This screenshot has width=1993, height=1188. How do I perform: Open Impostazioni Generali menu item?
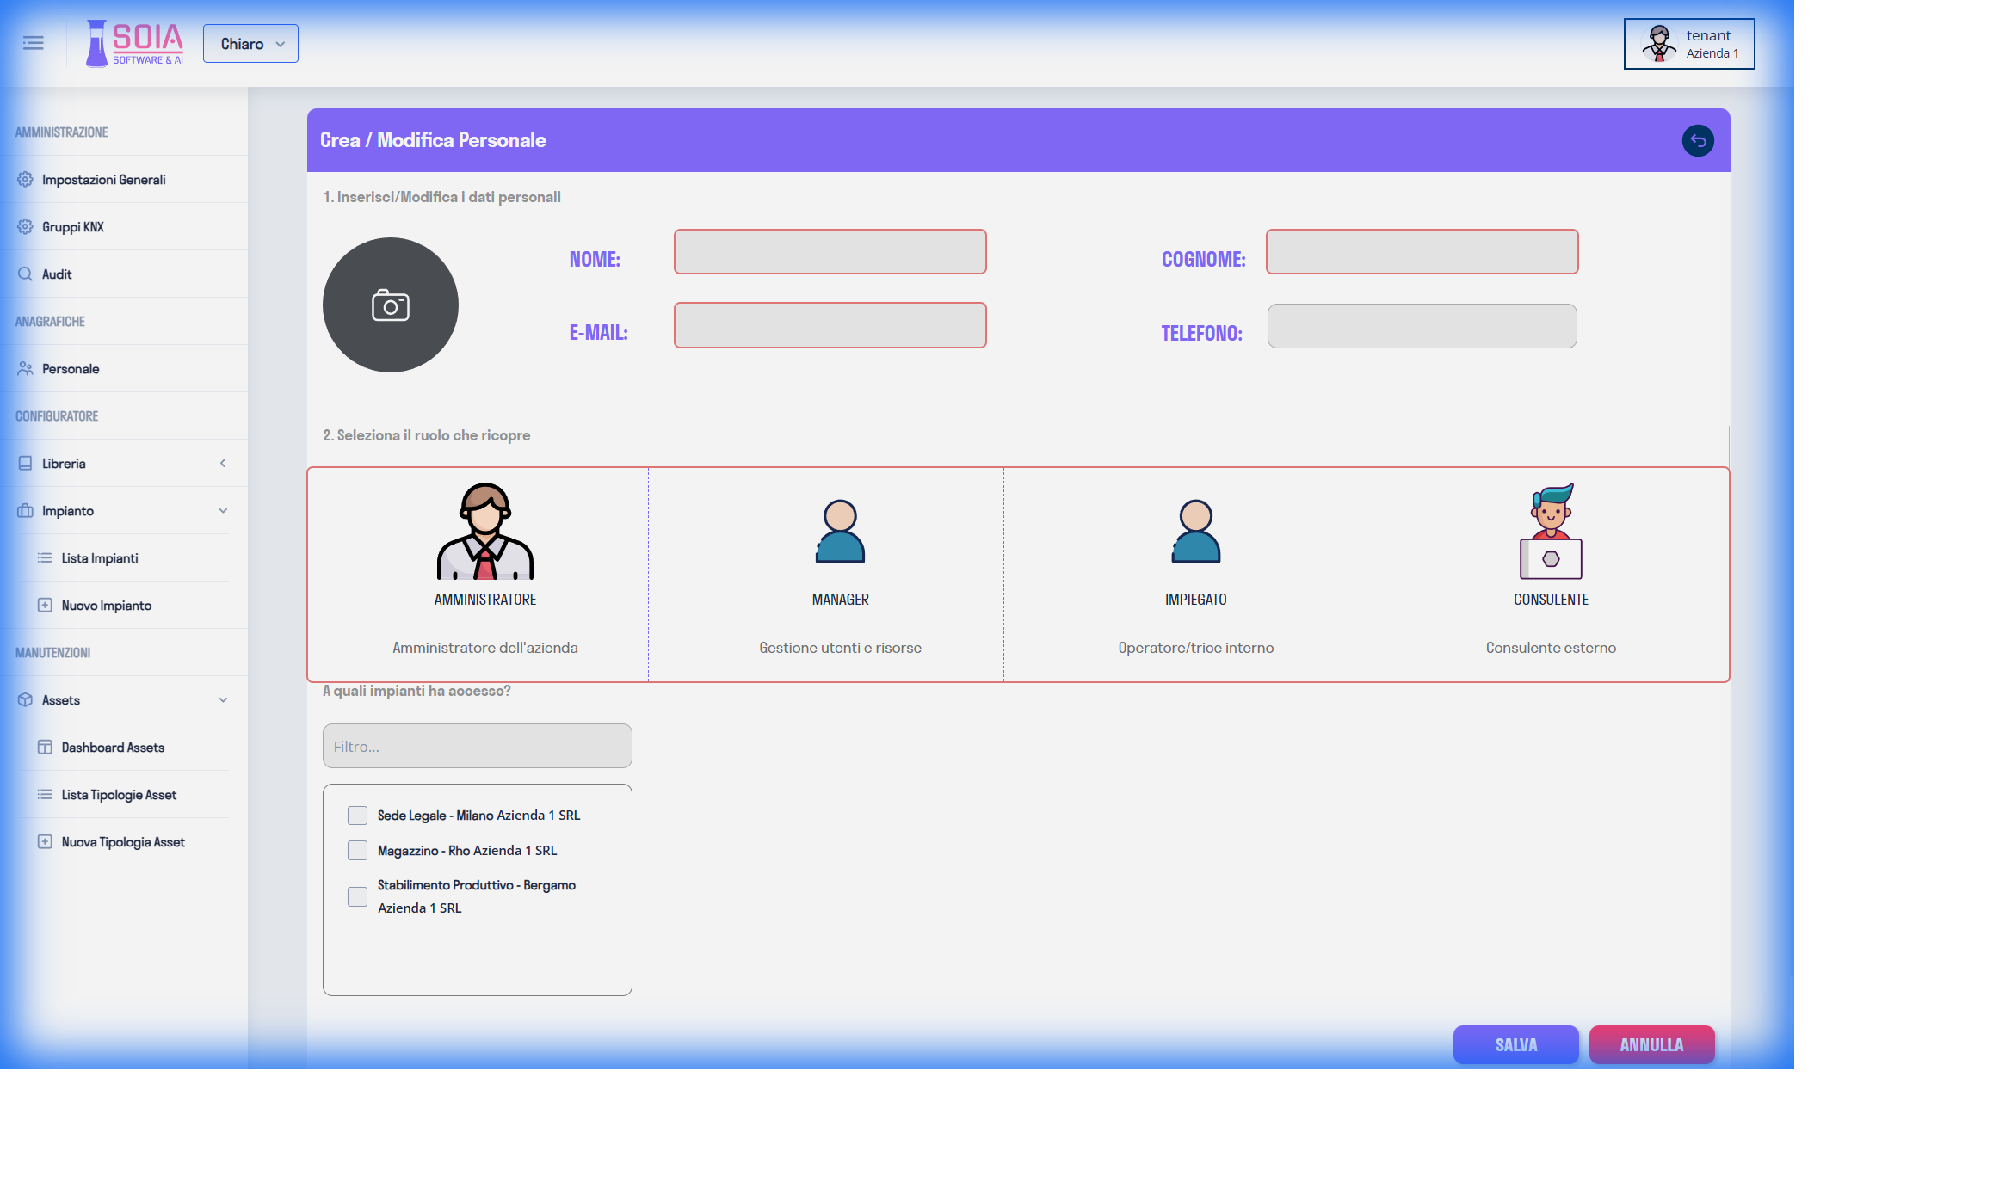(103, 180)
